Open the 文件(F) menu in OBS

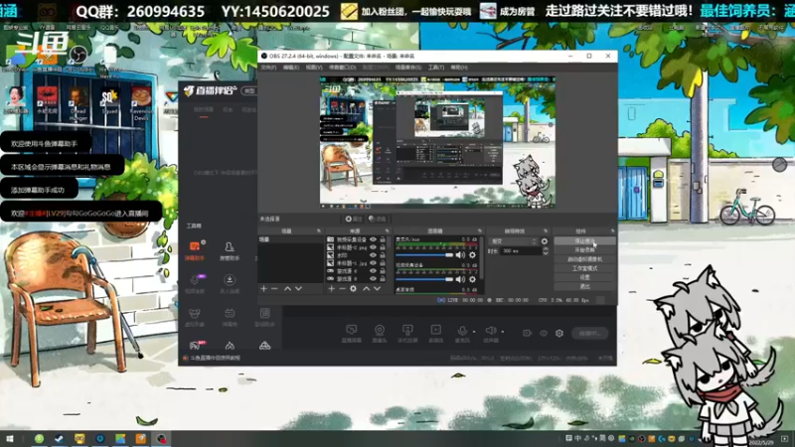point(268,68)
